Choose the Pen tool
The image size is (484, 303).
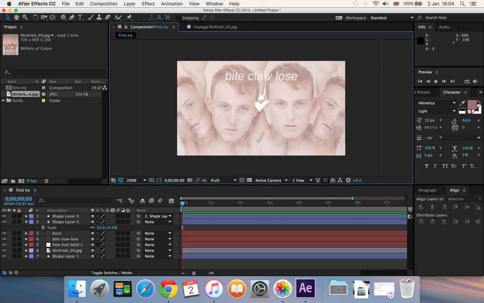(x=71, y=17)
